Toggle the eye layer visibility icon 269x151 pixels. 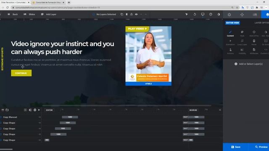tap(136, 14)
